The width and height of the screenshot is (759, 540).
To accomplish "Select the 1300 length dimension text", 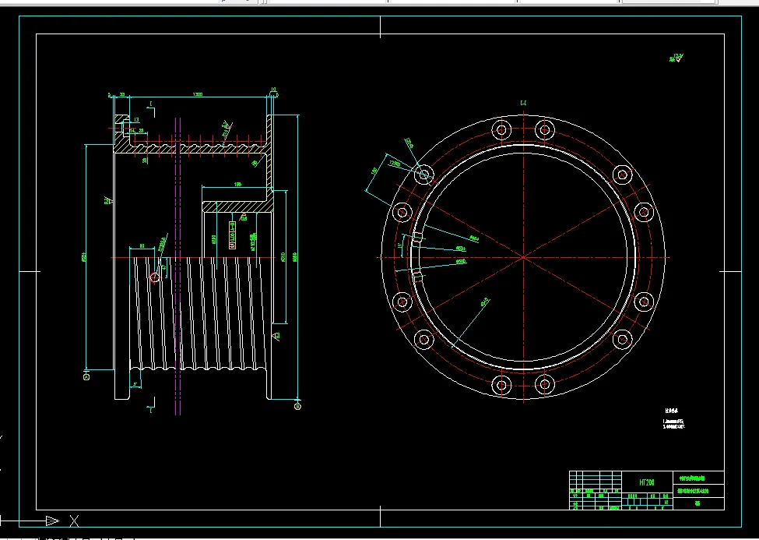I will coord(198,94).
